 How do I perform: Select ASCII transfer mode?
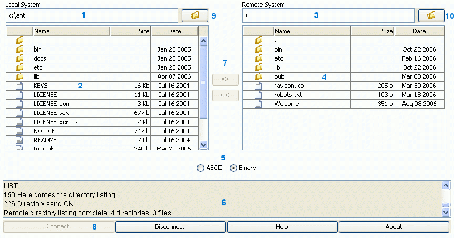(x=200, y=168)
